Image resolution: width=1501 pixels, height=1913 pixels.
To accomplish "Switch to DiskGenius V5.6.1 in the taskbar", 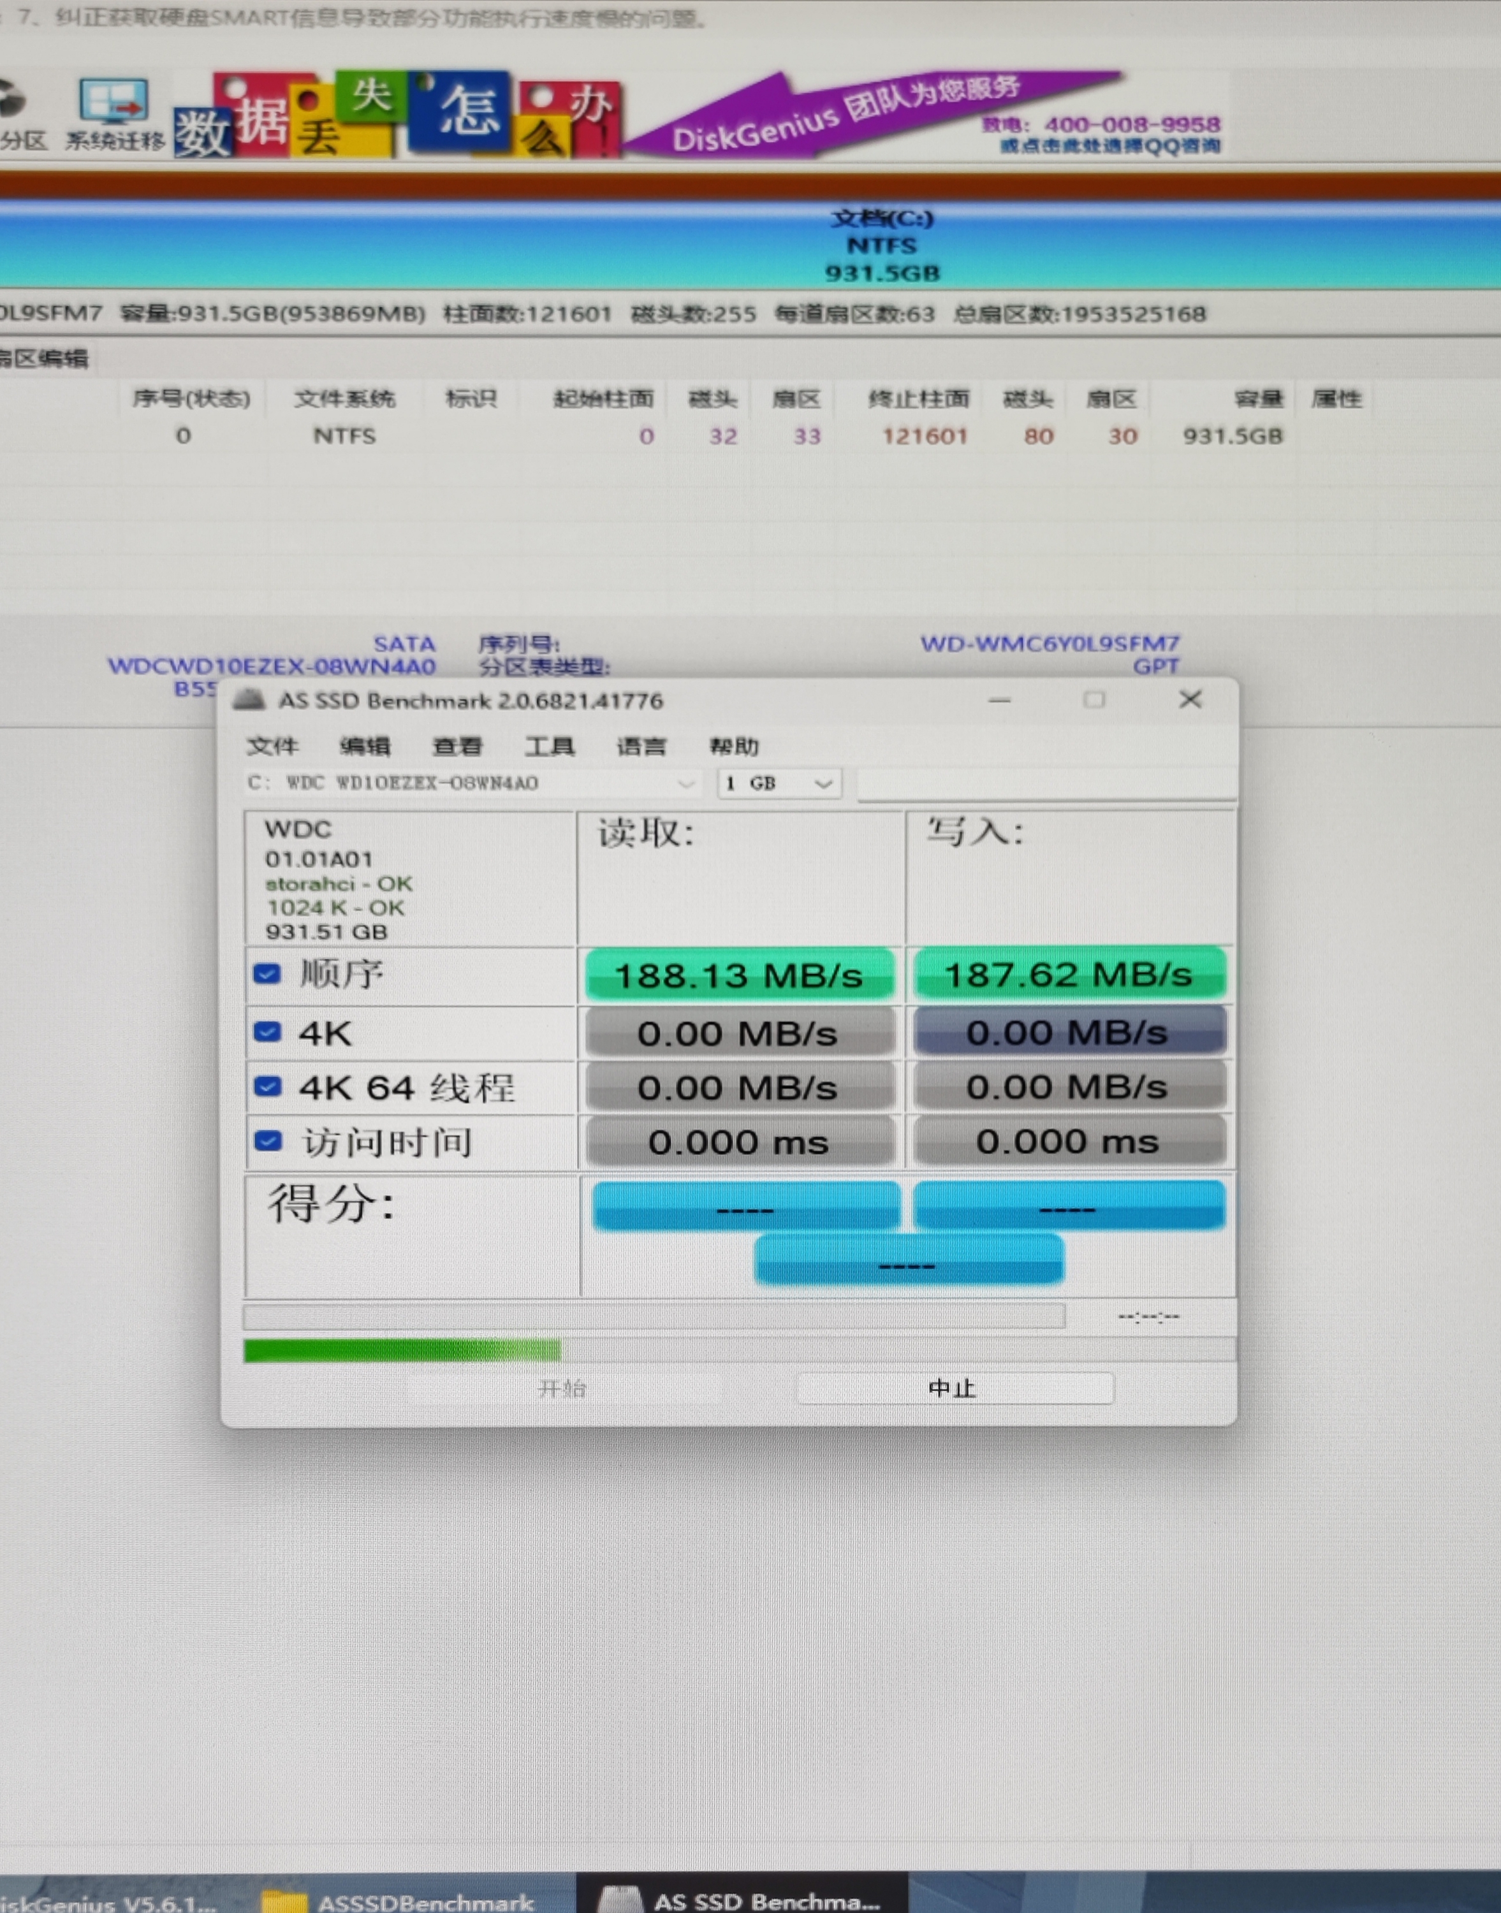I will [x=108, y=1902].
